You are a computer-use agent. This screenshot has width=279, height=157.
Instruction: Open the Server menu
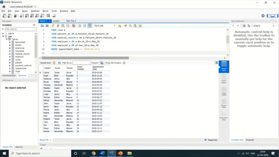(x=45, y=11)
